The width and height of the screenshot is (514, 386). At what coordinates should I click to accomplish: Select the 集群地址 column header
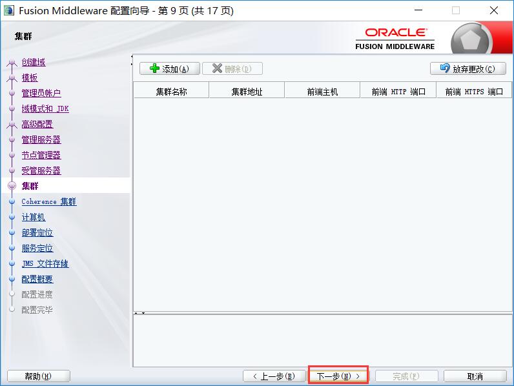tap(247, 92)
